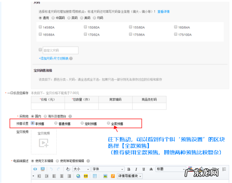Center align text
The width and height of the screenshot is (232, 183).
point(62,176)
